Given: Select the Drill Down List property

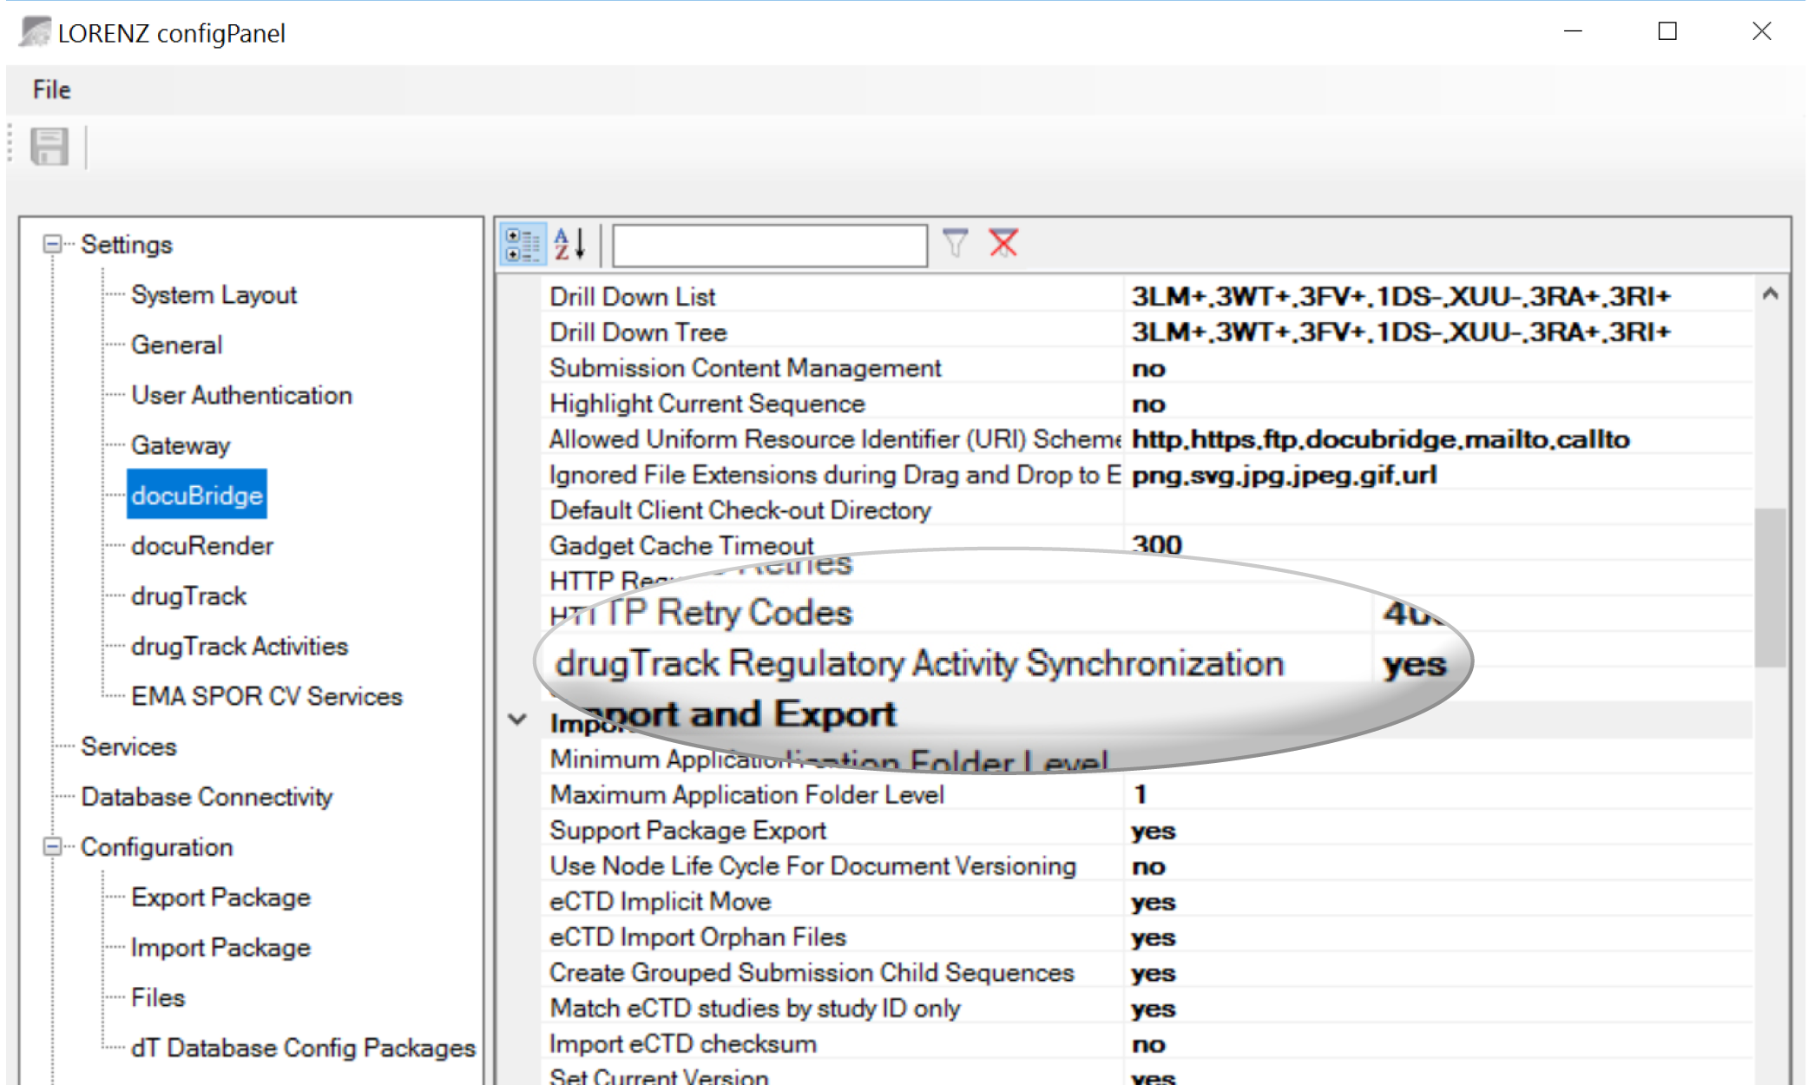Looking at the screenshot, I should [x=632, y=297].
